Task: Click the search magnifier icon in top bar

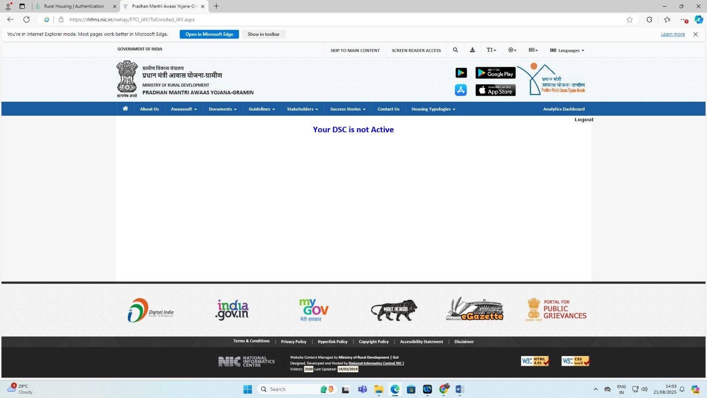Action: coord(455,50)
